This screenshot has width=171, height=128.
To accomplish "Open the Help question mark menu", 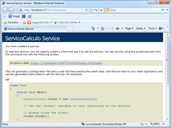I will point(161,28).
